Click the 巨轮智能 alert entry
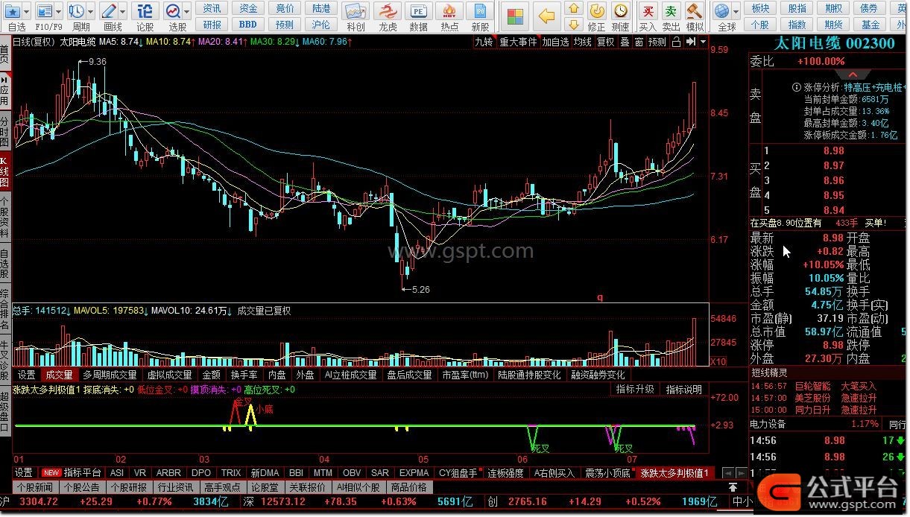The height and width of the screenshot is (517, 910). 812,387
